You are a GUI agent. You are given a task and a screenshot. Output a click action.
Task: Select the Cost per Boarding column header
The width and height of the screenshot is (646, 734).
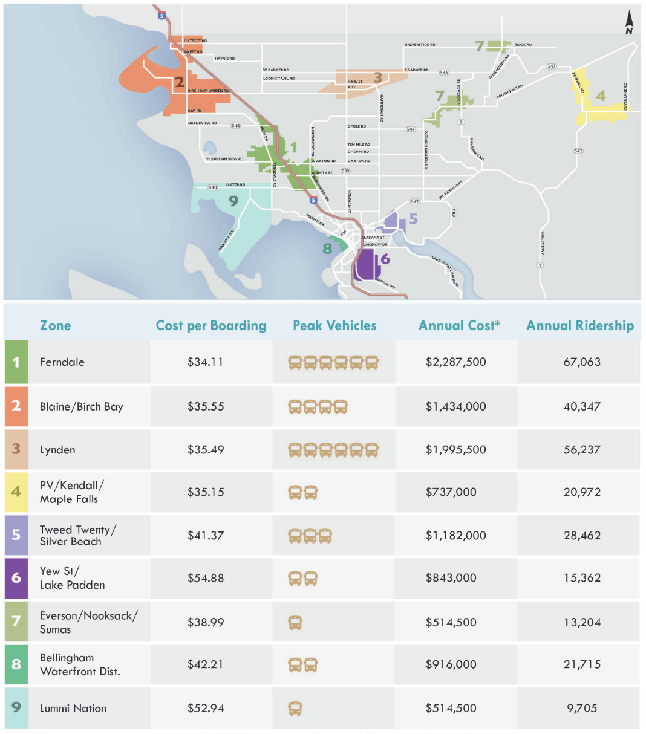click(x=210, y=326)
